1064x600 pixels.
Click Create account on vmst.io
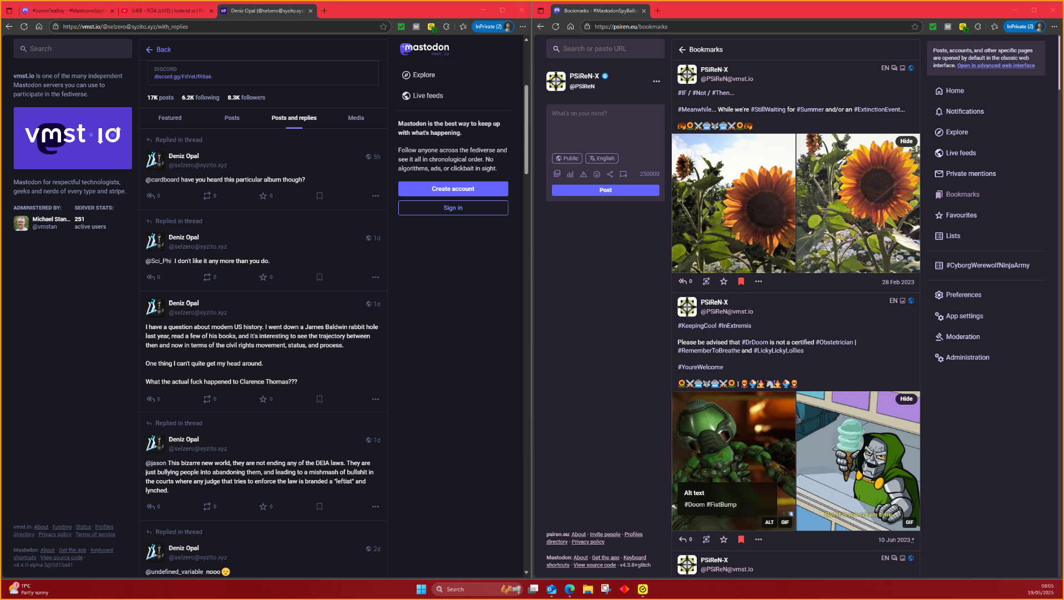coord(453,189)
